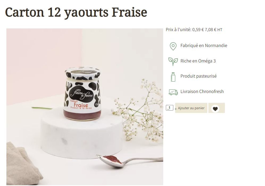
Task: Click the spoon in the product photo
Action: click(x=130, y=161)
